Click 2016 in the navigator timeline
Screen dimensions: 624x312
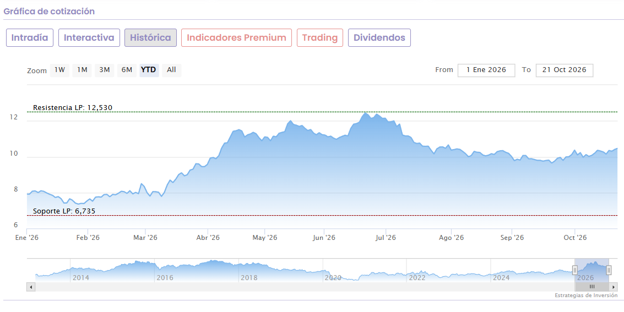[x=165, y=277]
